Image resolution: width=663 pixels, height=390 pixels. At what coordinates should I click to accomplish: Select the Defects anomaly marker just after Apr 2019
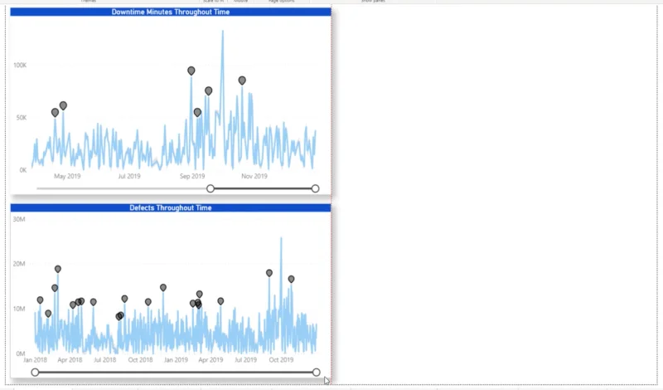click(220, 301)
